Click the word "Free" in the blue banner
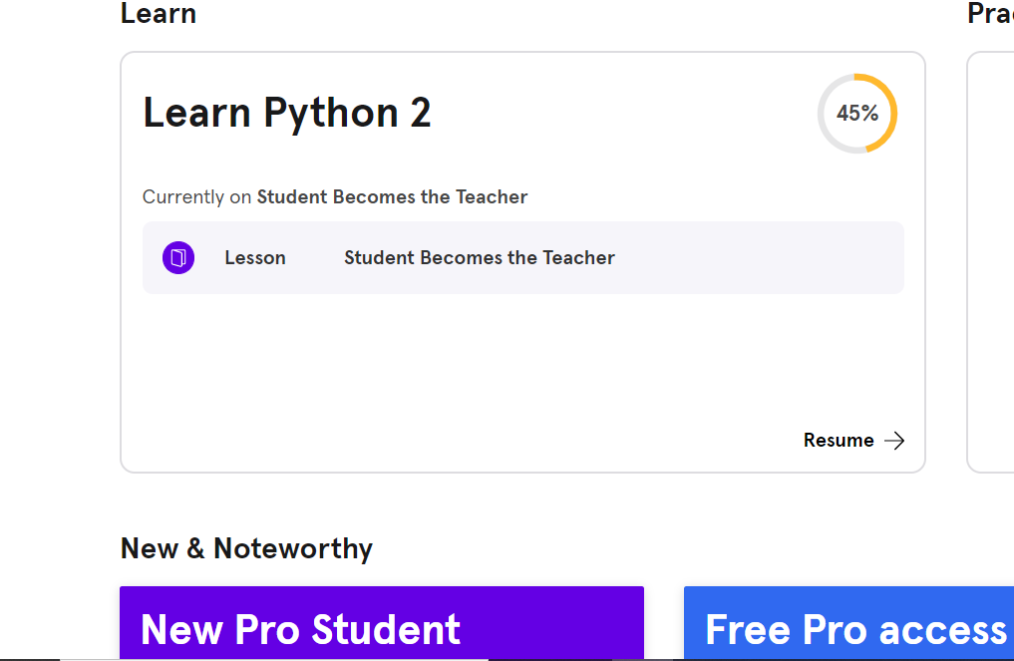 pyautogui.click(x=748, y=629)
